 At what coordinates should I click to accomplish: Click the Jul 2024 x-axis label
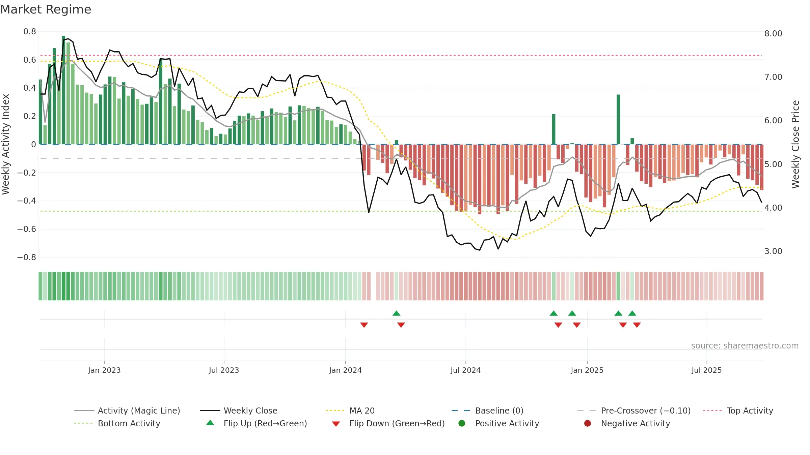pyautogui.click(x=465, y=370)
